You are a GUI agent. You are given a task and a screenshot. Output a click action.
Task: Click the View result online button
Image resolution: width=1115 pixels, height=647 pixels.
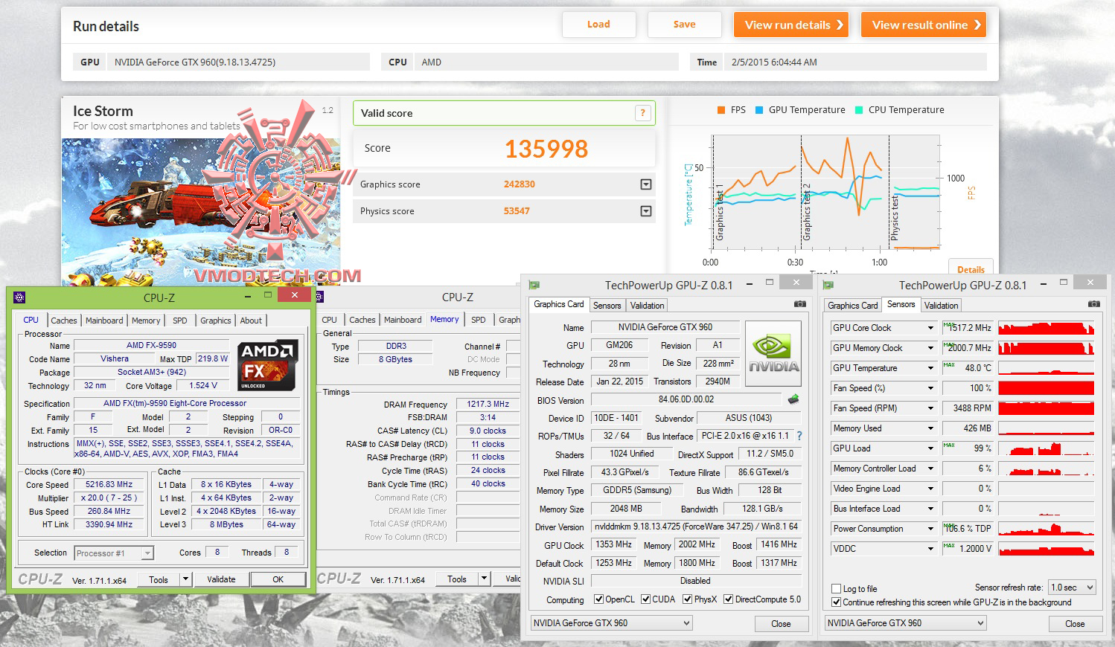click(x=924, y=25)
